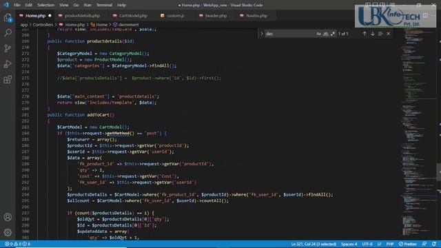This screenshot has width=441, height=248.
Task: Open the Edit menu
Action: click(x=28, y=5)
